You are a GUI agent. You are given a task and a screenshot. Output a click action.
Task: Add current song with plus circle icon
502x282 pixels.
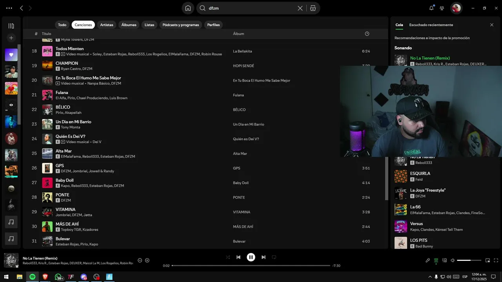pos(147,260)
